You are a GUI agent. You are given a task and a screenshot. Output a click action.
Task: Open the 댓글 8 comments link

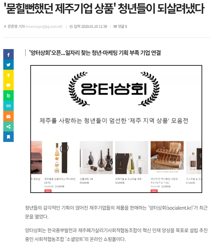pyautogui.click(x=122, y=26)
